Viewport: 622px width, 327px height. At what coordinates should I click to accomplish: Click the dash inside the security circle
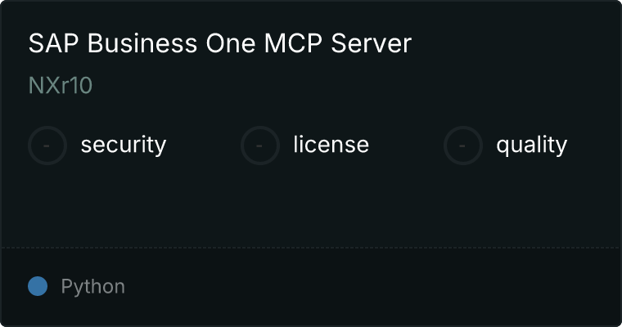[47, 146]
